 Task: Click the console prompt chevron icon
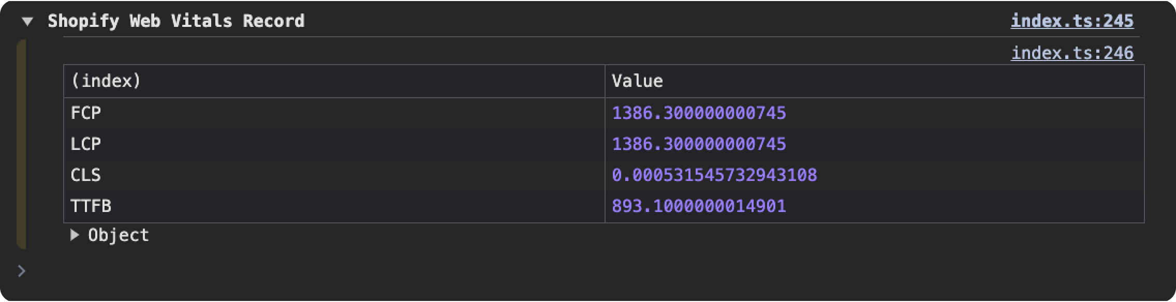(21, 271)
